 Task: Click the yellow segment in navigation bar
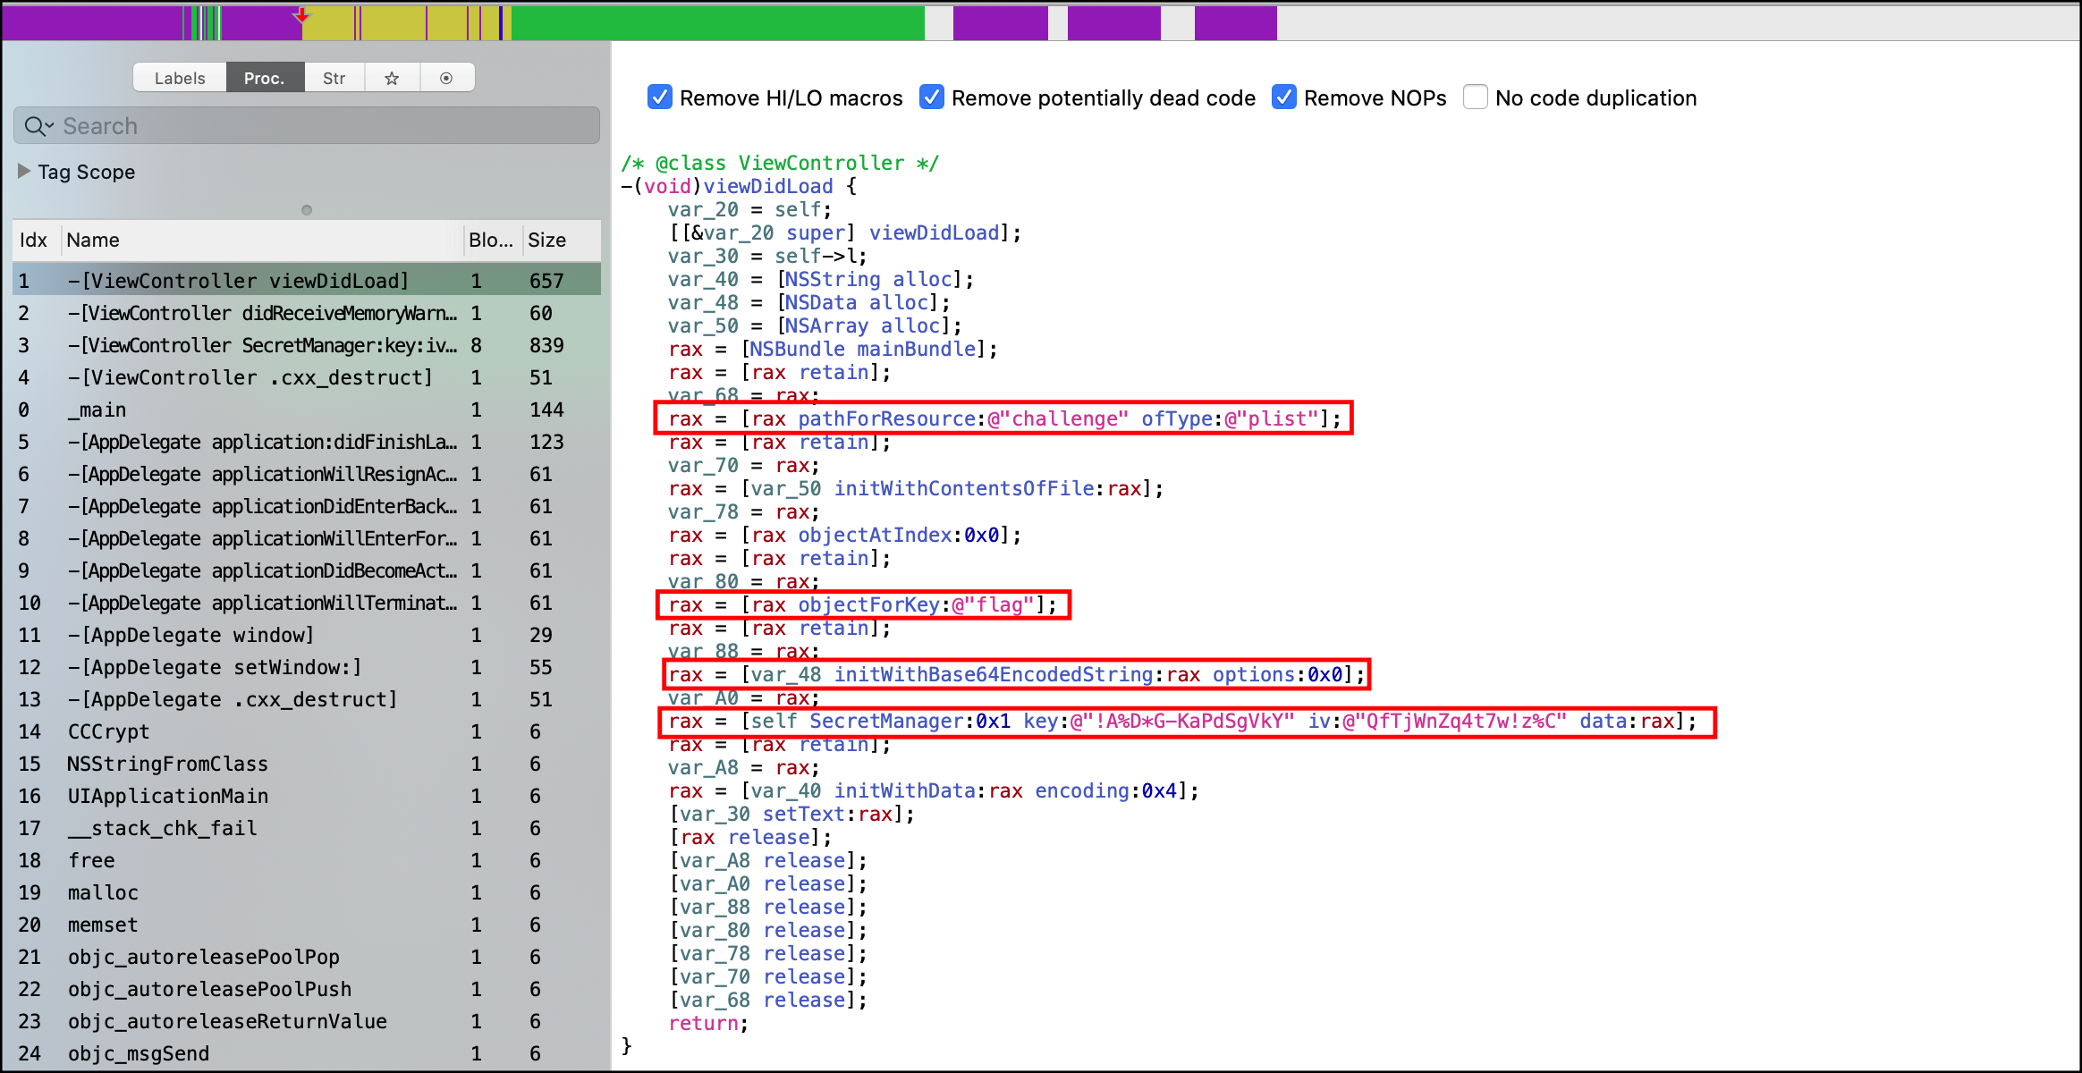click(394, 23)
